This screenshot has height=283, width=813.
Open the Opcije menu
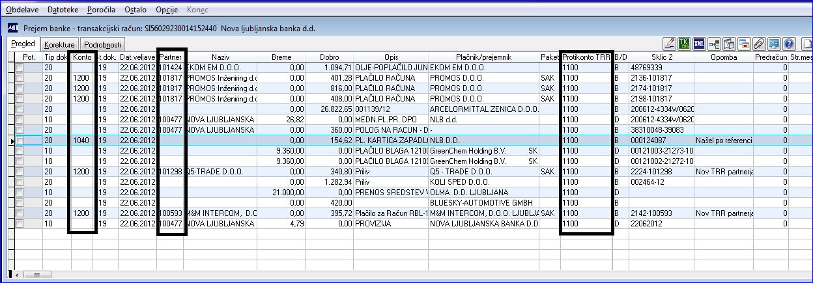coord(167,11)
